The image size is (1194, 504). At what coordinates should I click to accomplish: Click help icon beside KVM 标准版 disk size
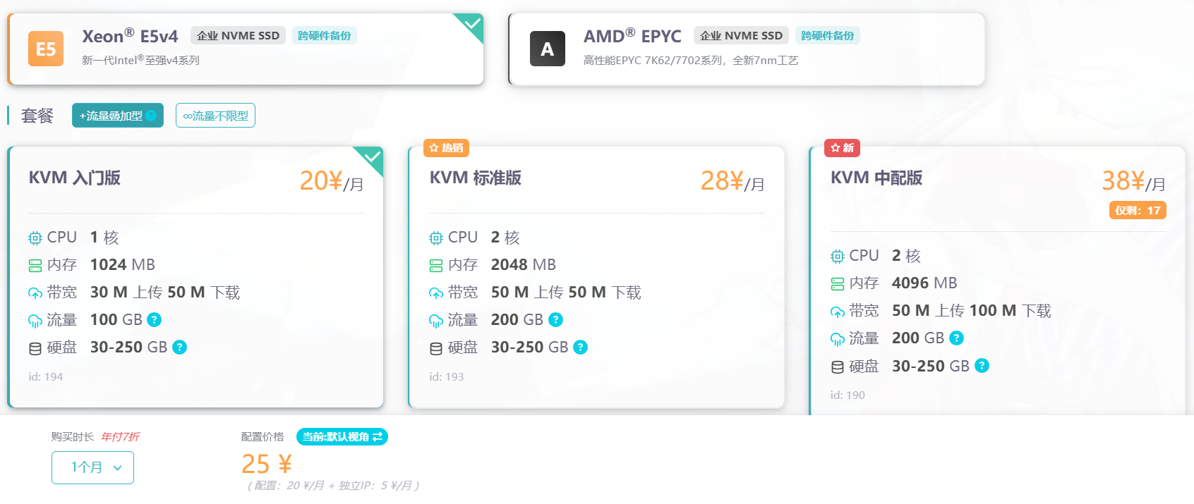coord(580,348)
